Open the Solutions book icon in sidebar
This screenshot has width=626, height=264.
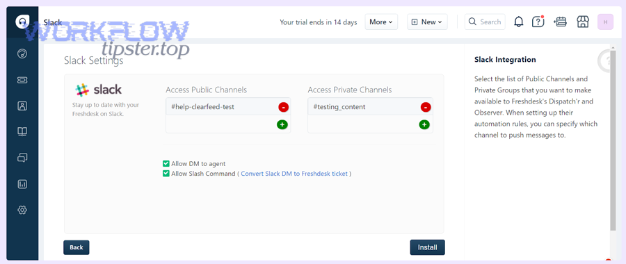(22, 132)
